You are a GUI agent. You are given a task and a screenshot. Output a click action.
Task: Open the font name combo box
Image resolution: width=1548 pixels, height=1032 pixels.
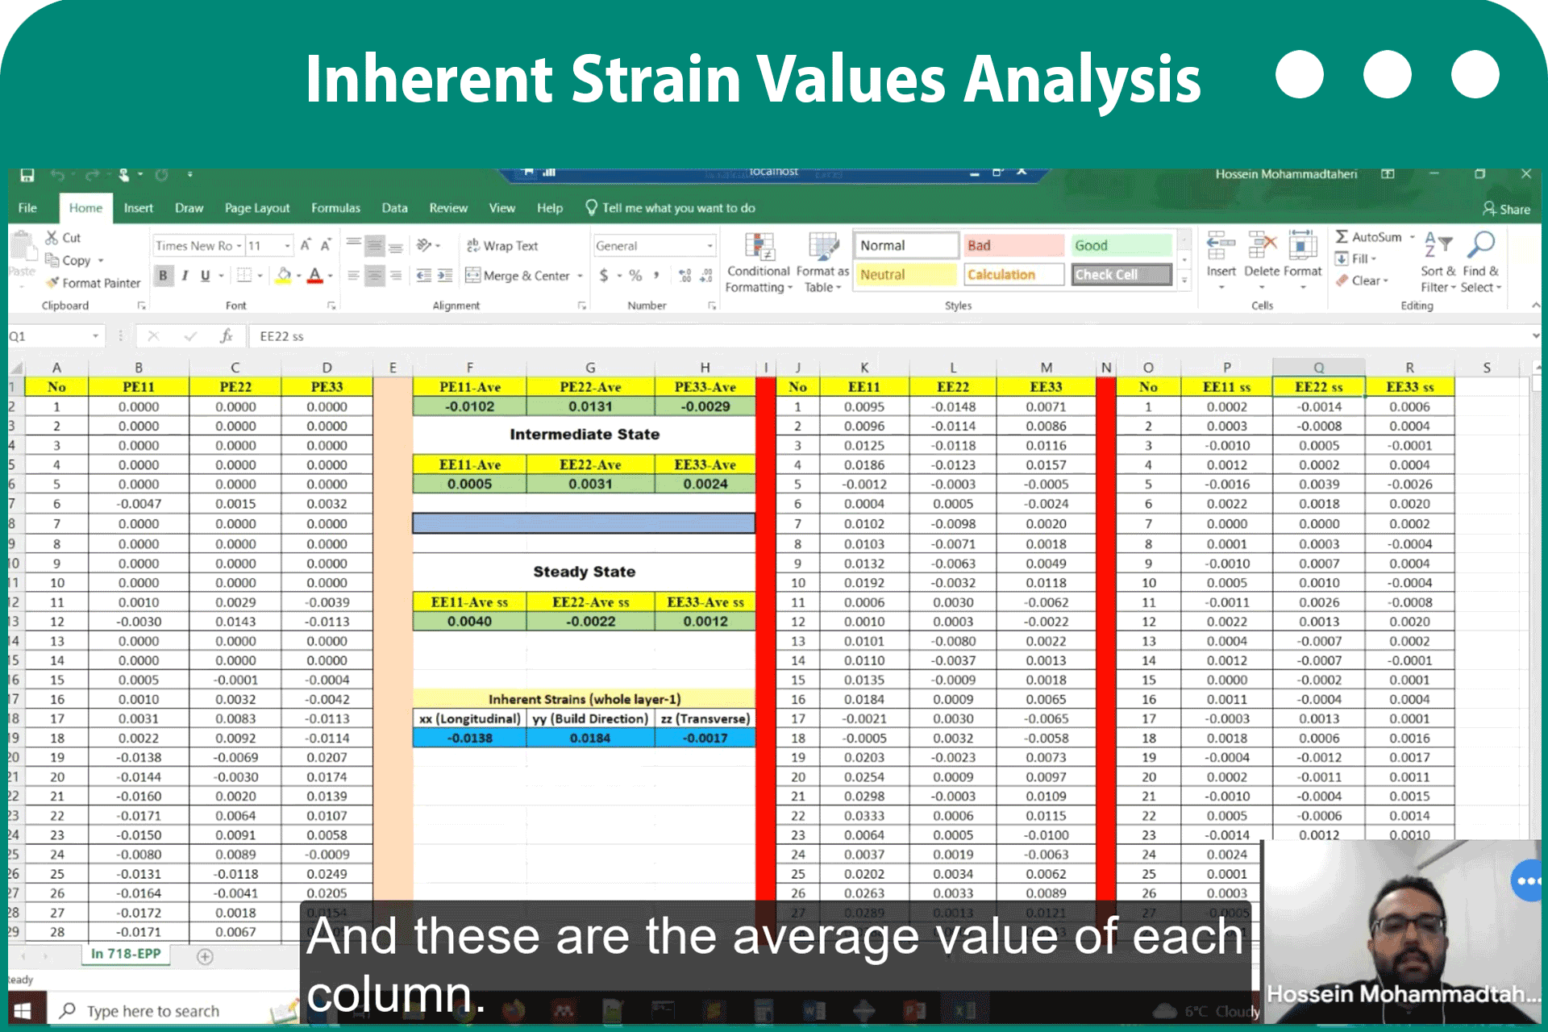tap(198, 245)
